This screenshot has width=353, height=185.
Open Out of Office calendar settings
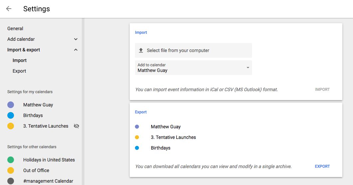click(x=36, y=170)
